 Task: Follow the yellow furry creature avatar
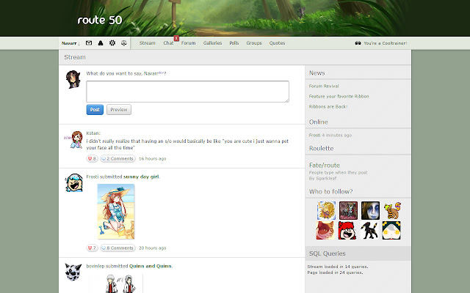326,210
